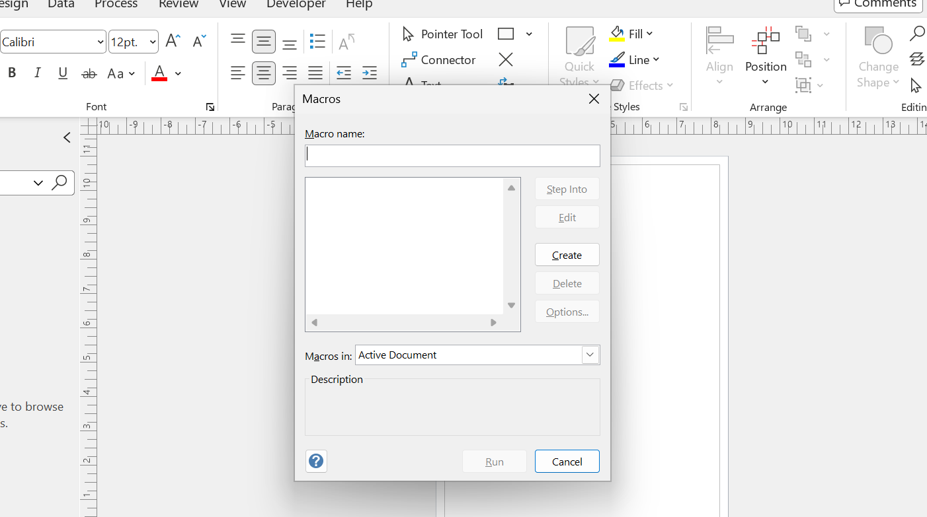Click the Create button
Screen dimensions: 927x517
click(x=567, y=255)
